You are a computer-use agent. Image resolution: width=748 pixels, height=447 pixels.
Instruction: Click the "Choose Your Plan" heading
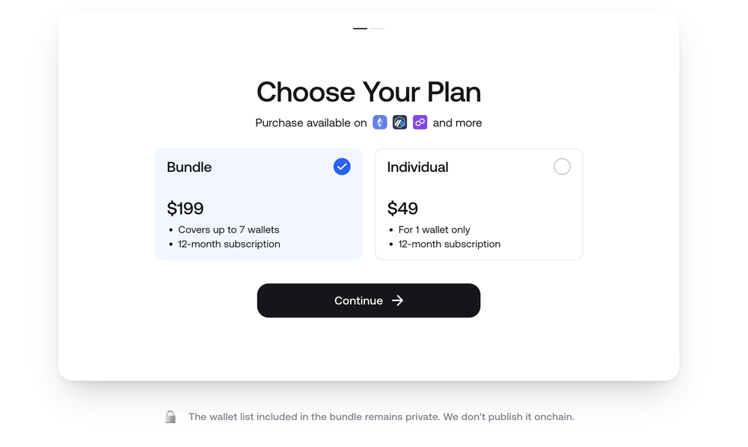click(369, 92)
